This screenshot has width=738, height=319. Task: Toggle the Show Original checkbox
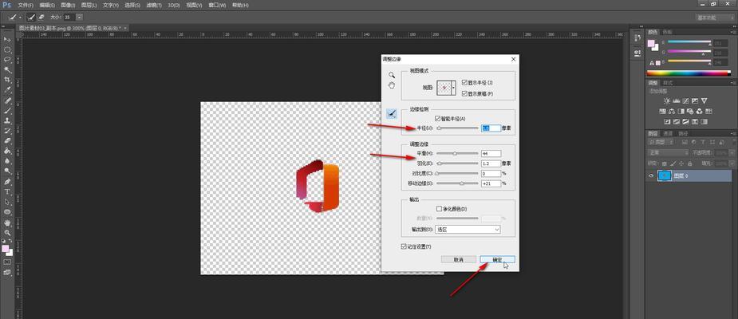pos(464,93)
